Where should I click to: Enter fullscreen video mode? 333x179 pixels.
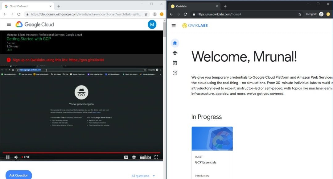pos(156,157)
